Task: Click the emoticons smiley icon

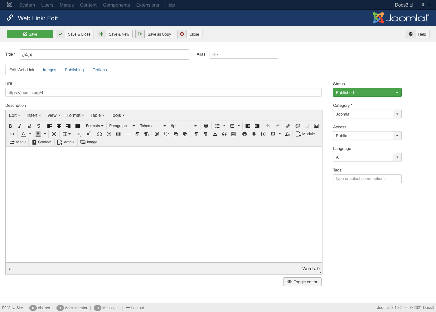Action: [x=109, y=134]
